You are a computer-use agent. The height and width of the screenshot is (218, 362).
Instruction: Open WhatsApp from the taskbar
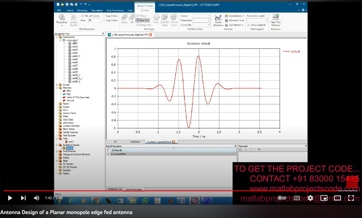pos(145,201)
